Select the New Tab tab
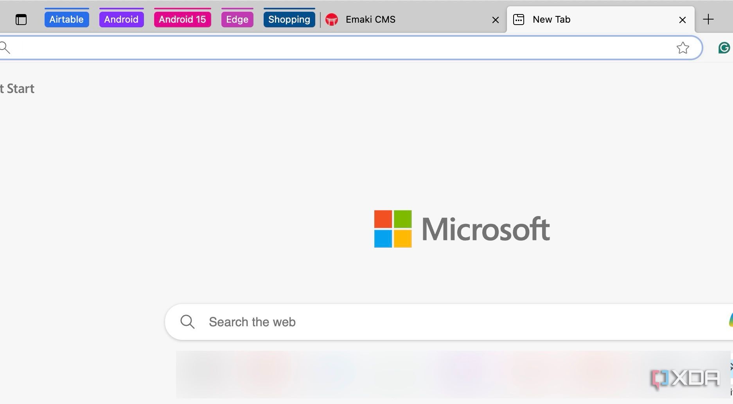Image resolution: width=733 pixels, height=404 pixels. click(600, 19)
